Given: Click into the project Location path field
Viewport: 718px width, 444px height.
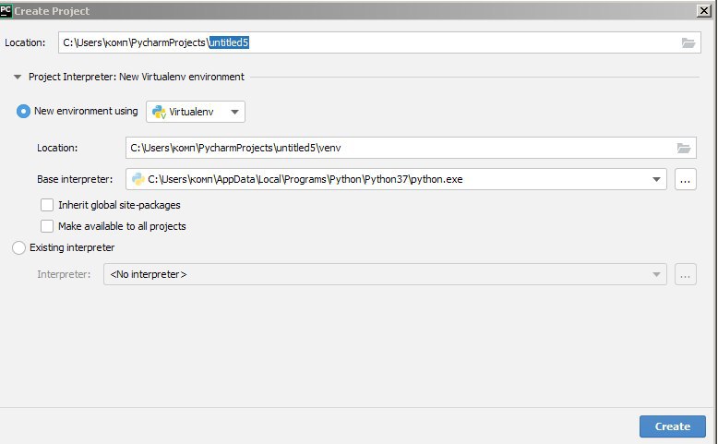Looking at the screenshot, I should pos(379,42).
